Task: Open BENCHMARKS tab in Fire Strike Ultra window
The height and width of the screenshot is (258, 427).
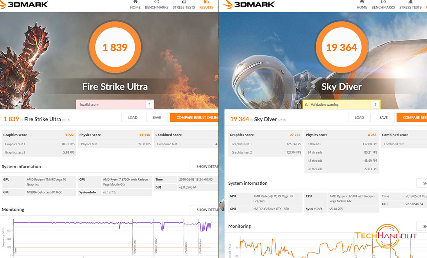Action: click(x=157, y=5)
